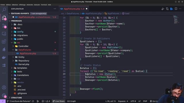Expand the Entity folder
Viewport: 184px width, 103px height.
pyautogui.click(x=13, y=57)
